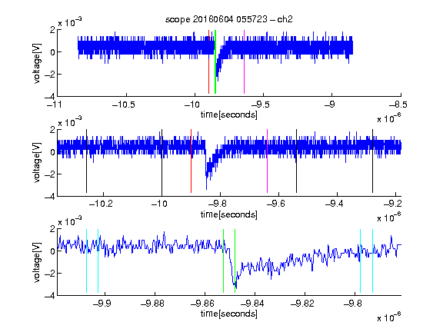Select the red marker line in middle plot
443x332 pixels.
pos(192,161)
